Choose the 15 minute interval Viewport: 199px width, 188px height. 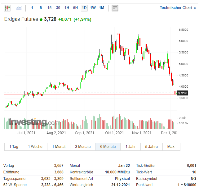[x=50, y=8]
